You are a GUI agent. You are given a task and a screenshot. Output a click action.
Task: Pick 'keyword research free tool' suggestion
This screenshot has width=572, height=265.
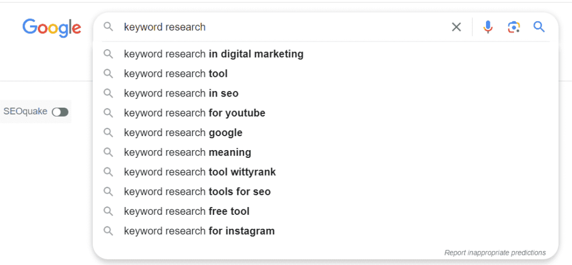coord(326,211)
